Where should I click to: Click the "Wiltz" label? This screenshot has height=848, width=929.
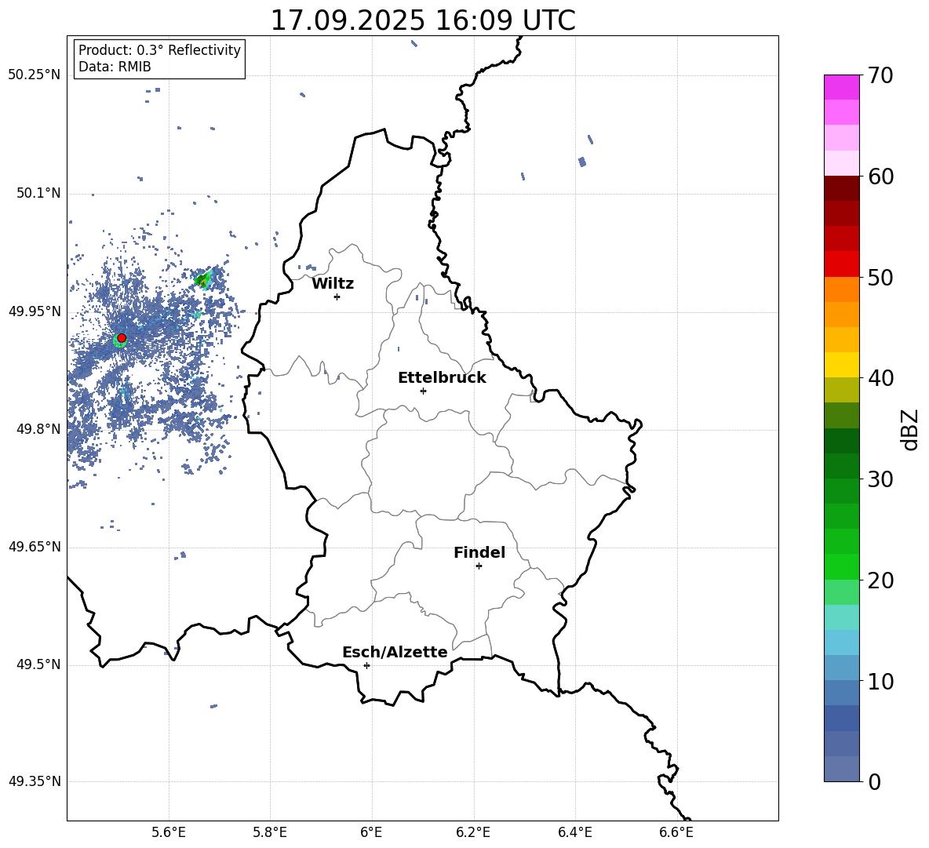click(333, 284)
